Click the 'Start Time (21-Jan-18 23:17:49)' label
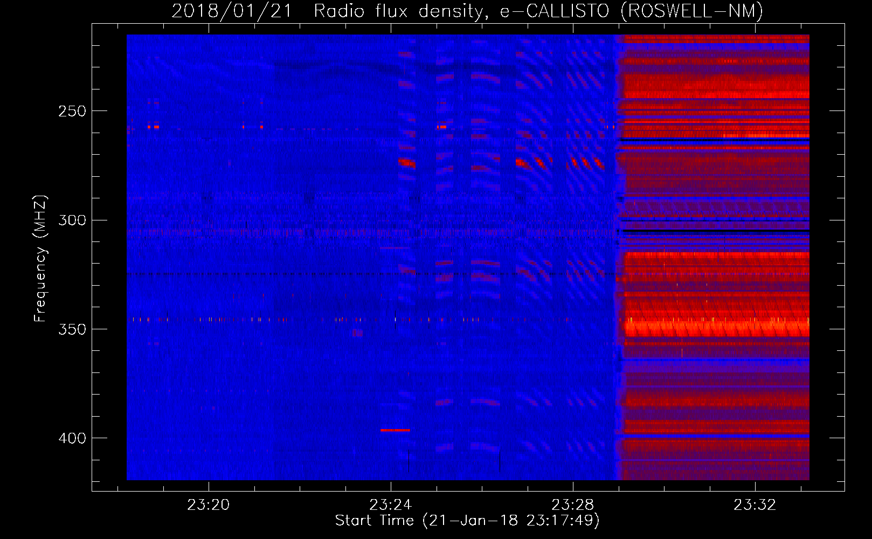Image resolution: width=872 pixels, height=539 pixels. pos(467,521)
